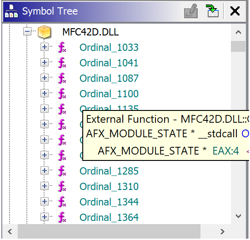Click the greyed-out edit toolbar icon
Screen dimensions: 250x240
[191, 11]
